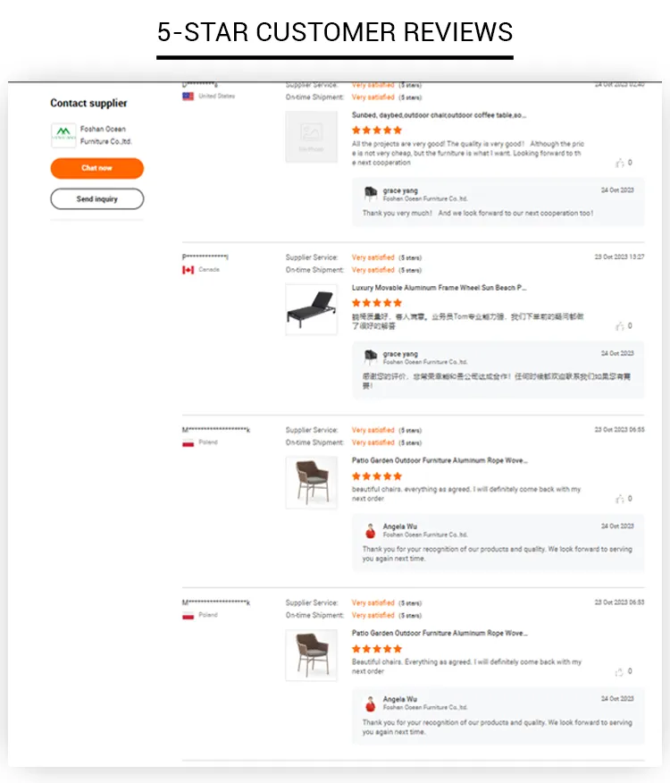Click the Foshan Ocean Furniture supplier logo
670x783 pixels.
63,136
